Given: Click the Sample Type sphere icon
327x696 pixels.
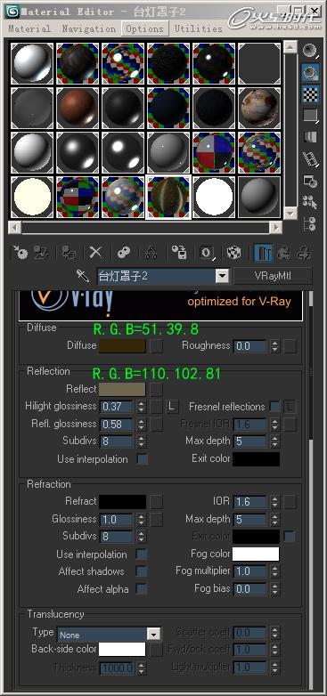Looking at the screenshot, I should click(310, 50).
